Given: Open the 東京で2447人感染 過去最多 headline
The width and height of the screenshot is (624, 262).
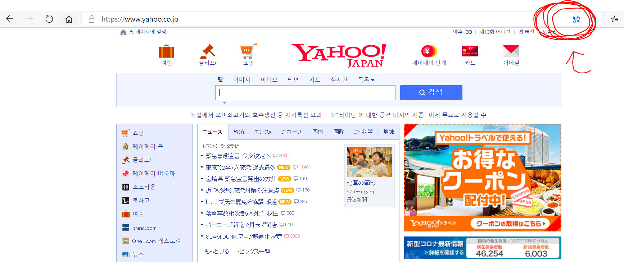Looking at the screenshot, I should 240,167.
